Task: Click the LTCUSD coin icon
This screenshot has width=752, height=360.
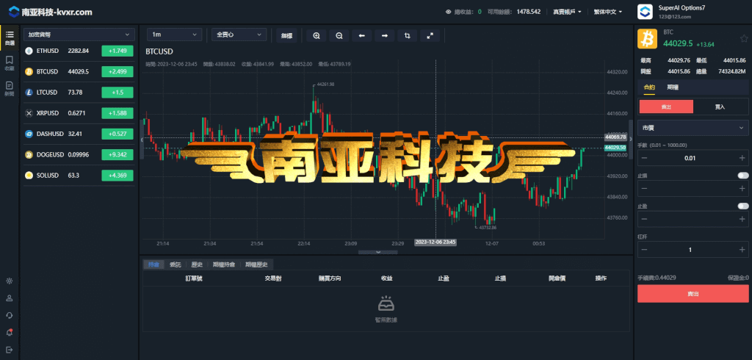Action: (x=29, y=92)
